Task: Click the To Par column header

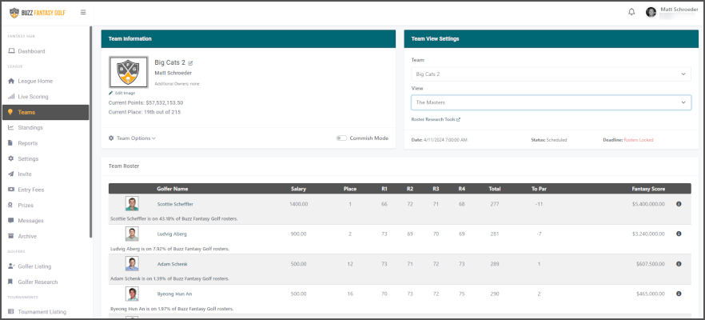Action: 539,189
